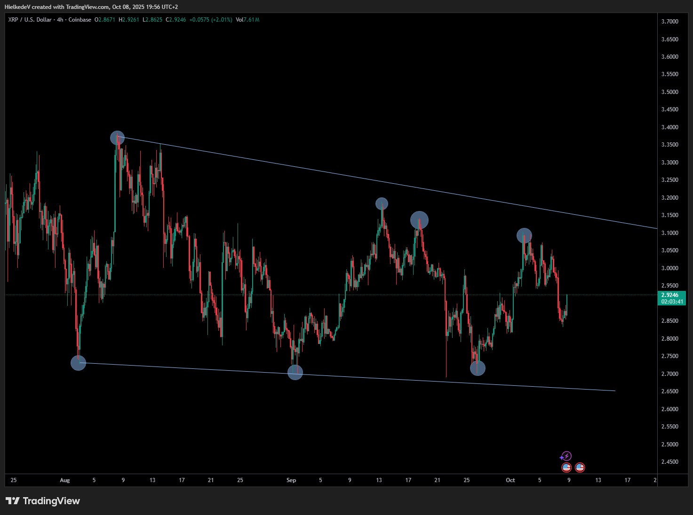The height and width of the screenshot is (515, 693).
Task: Click the purple lightning bolt event icon
Action: coord(566,456)
